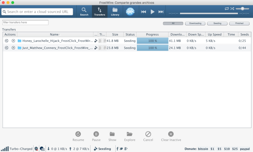Screen dimensions: 253x152
Task: Sort by the Progress column header
Action: (152, 34)
